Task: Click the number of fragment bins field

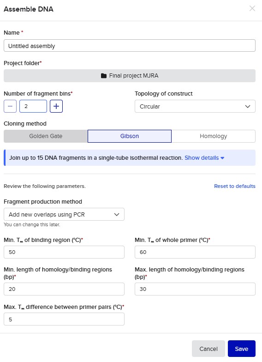Action: point(33,106)
